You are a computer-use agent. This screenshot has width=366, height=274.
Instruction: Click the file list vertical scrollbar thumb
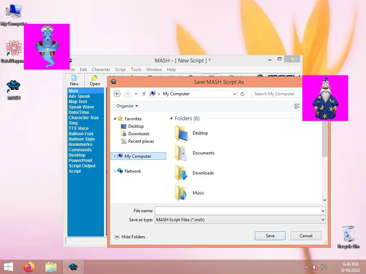coord(325,139)
